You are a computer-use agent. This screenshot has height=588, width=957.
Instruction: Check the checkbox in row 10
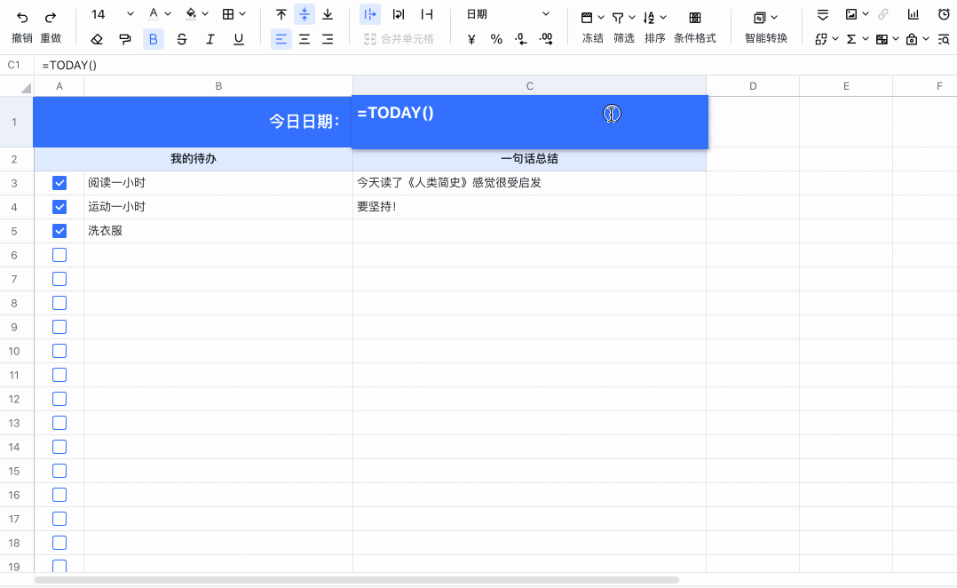coord(59,351)
